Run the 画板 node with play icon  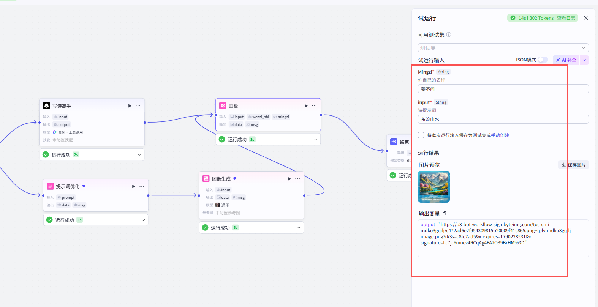306,106
